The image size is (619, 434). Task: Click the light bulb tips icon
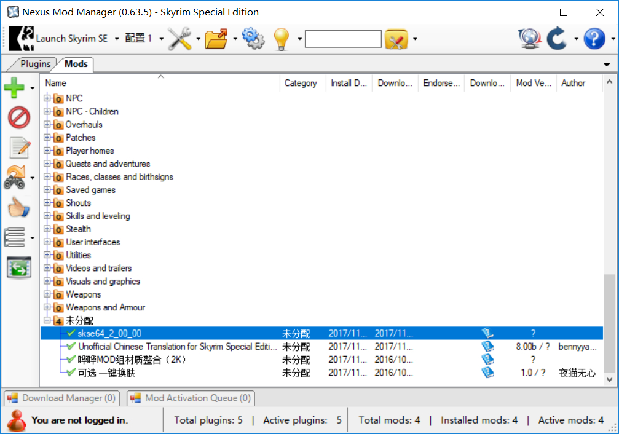point(282,39)
